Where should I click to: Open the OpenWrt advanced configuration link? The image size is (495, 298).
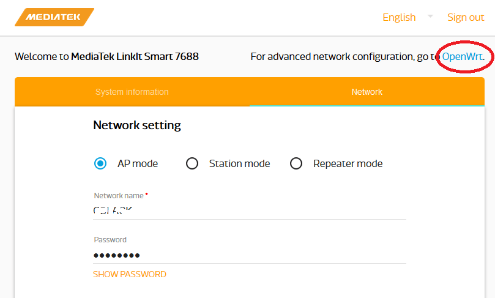(463, 56)
